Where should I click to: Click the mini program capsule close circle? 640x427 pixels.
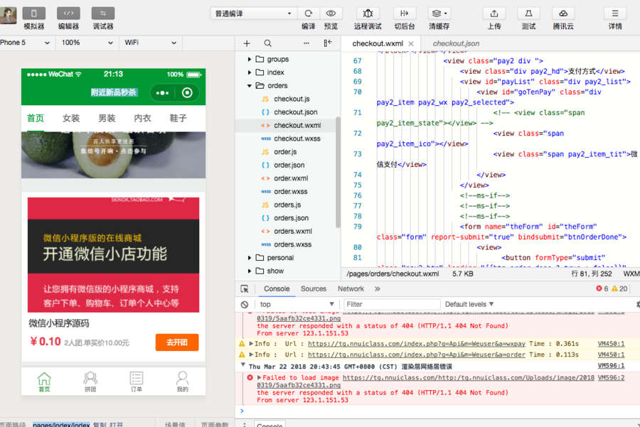point(187,93)
